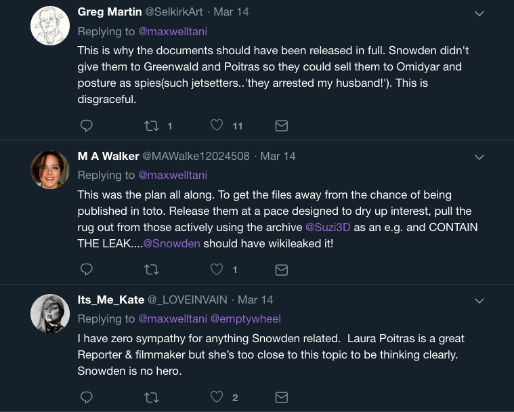View Greg Martin's profile picture
This screenshot has width=514, height=412.
tap(51, 26)
